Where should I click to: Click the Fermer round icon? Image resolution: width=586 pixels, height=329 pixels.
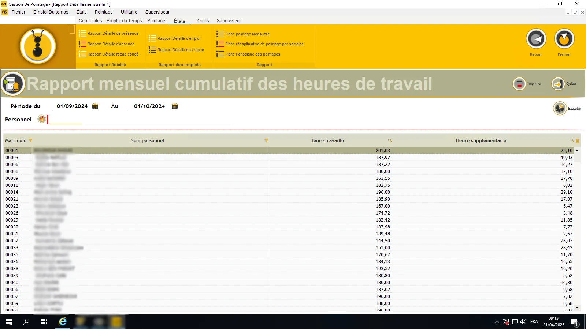564,39
